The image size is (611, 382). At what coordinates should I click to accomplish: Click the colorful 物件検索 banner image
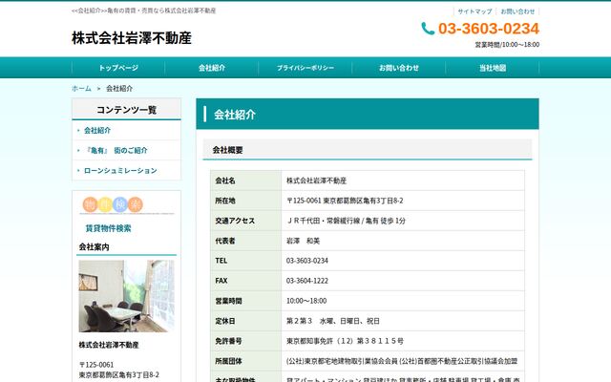tap(127, 205)
